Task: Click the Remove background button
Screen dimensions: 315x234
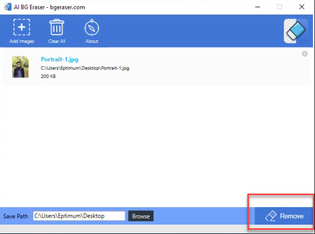Action: point(283,216)
